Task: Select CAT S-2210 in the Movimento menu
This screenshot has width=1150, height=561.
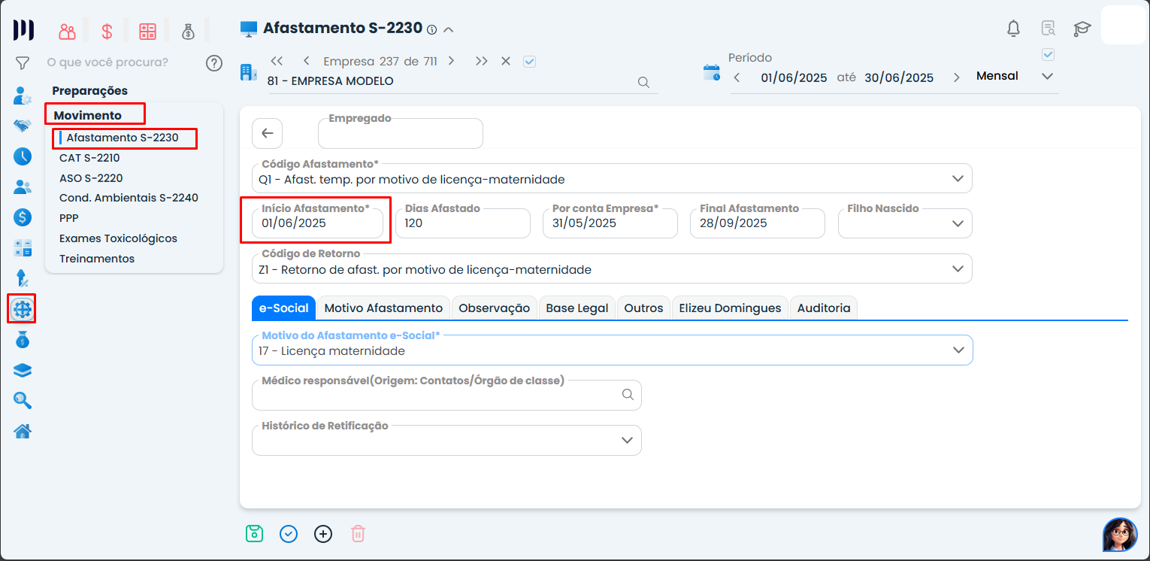Action: click(x=89, y=158)
